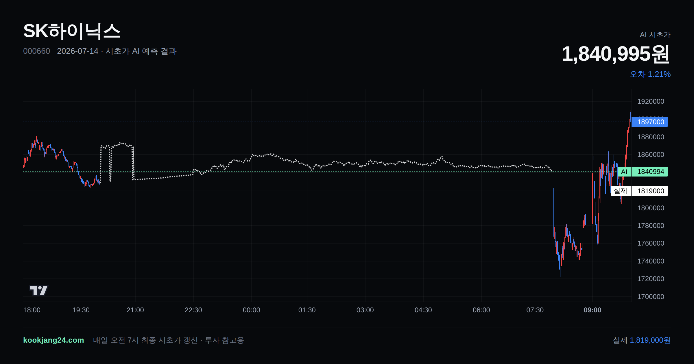Click the 1700000 price axis label
This screenshot has height=364, width=694.
(x=651, y=297)
